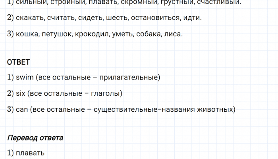This screenshot has width=278, height=159.
Task: Click the 'ОТВЕТ' heading
Action: click(18, 62)
